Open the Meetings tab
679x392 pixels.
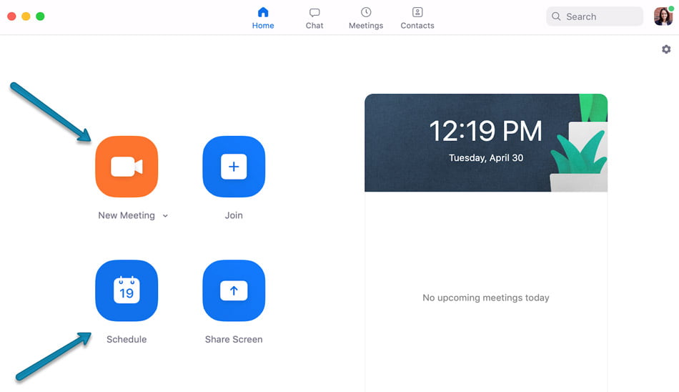366,18
